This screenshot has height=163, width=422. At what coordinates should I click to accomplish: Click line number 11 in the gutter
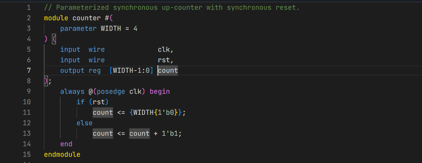coord(27,112)
